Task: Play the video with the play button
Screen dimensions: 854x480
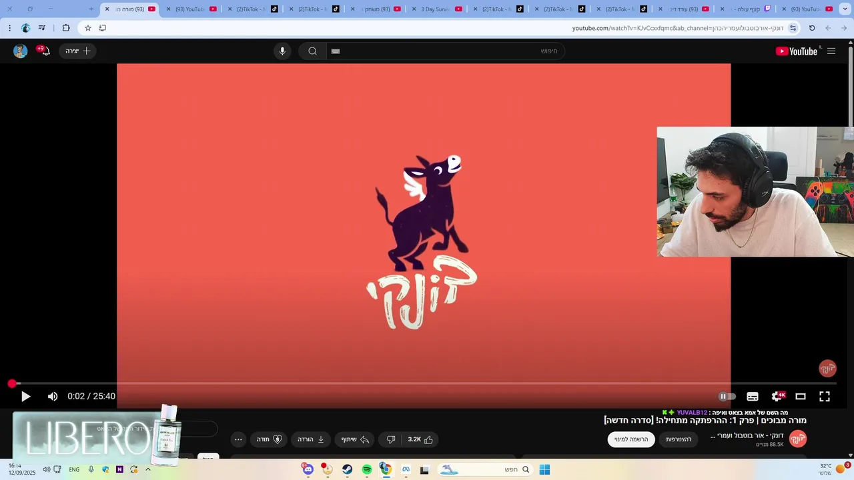Action: coord(25,397)
